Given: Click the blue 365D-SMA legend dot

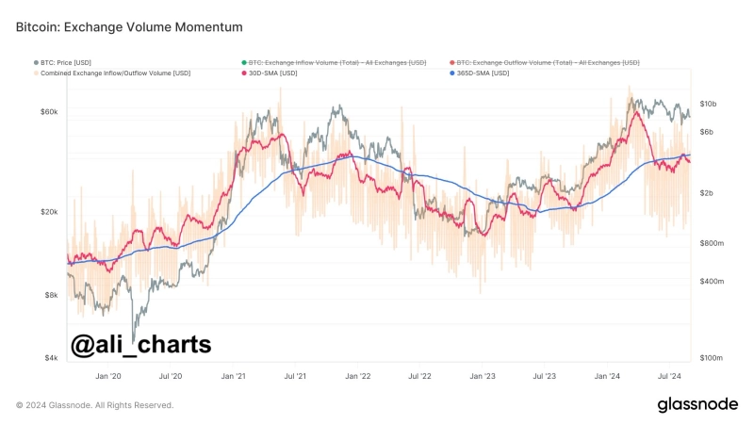Looking at the screenshot, I should 452,73.
